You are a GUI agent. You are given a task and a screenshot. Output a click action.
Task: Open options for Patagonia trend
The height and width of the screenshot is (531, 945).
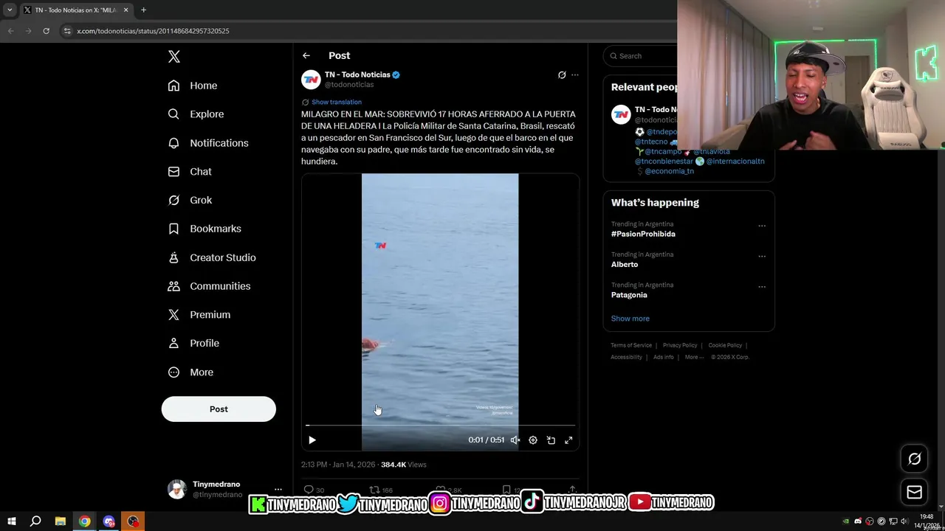coord(762,286)
